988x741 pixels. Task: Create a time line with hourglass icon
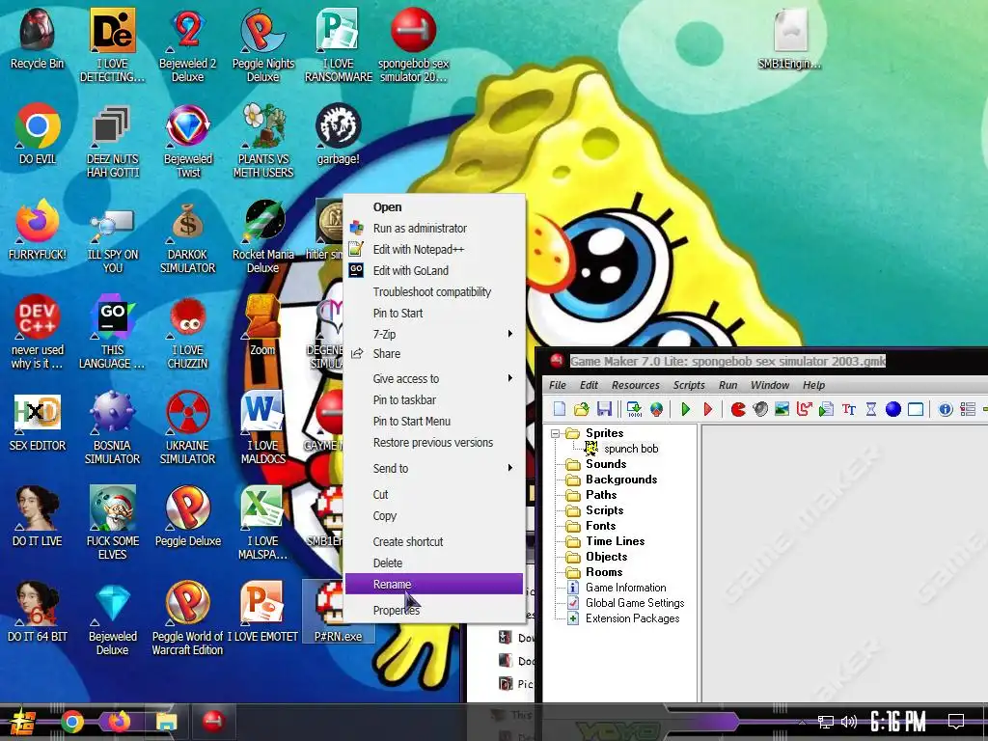pyautogui.click(x=871, y=409)
